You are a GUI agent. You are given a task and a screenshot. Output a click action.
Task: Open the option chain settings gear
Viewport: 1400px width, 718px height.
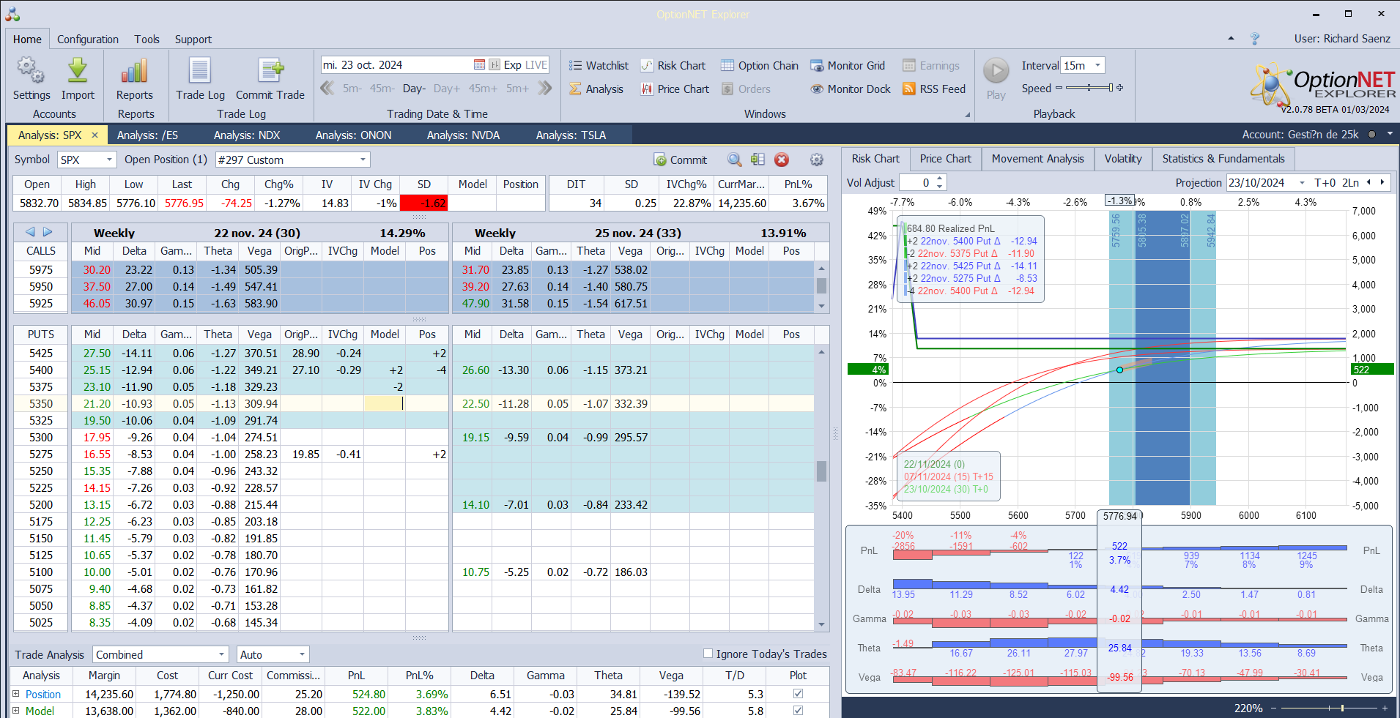pyautogui.click(x=817, y=160)
